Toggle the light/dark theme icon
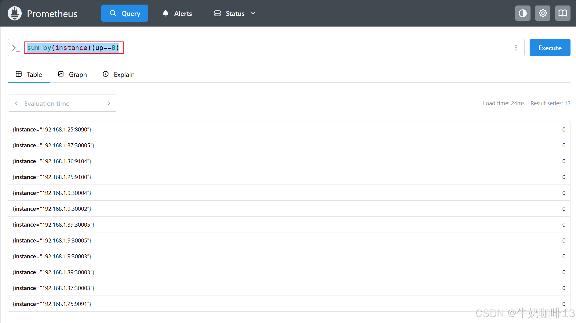The height and width of the screenshot is (323, 576). click(x=523, y=13)
